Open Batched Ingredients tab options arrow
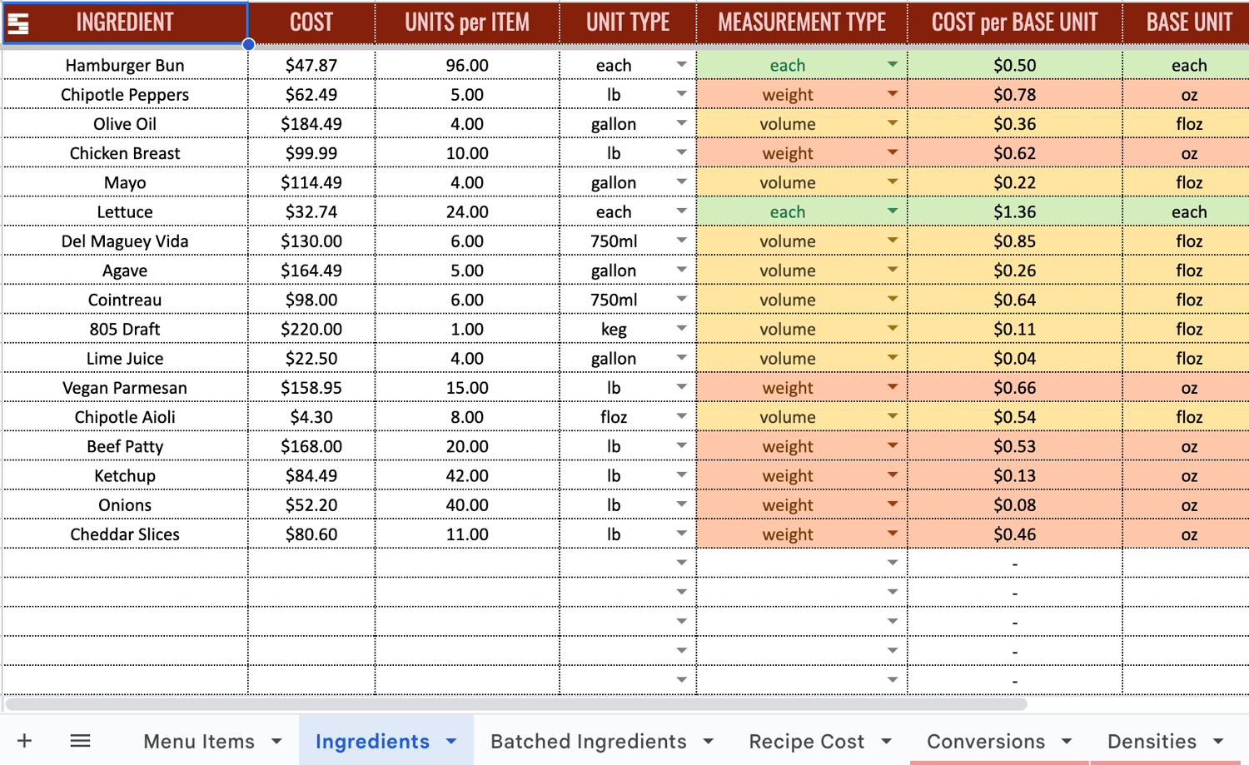This screenshot has height=765, width=1249. coord(708,741)
